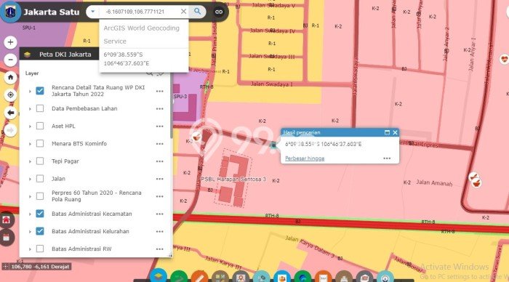Expand Batas Administrasi Kecamatan layer
This screenshot has height=282, width=509.
[x=30, y=214]
